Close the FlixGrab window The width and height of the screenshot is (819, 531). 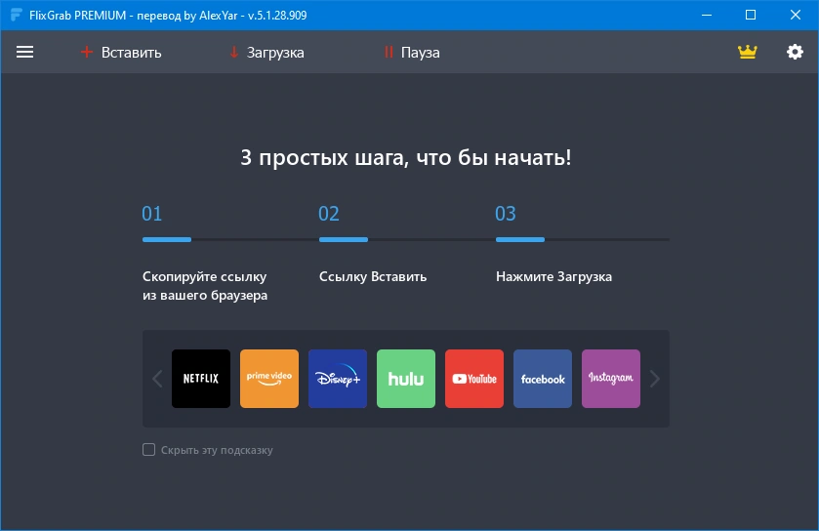click(795, 15)
